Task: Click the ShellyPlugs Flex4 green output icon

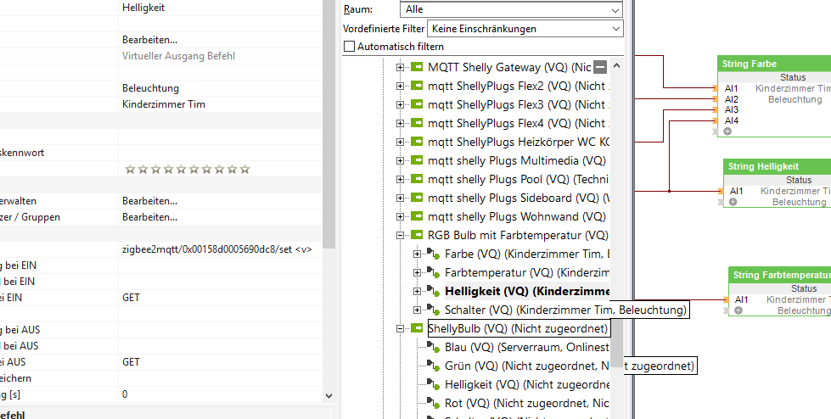Action: coord(417,123)
